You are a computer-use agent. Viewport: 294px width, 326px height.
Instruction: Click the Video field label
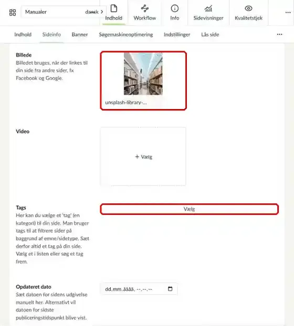point(23,132)
